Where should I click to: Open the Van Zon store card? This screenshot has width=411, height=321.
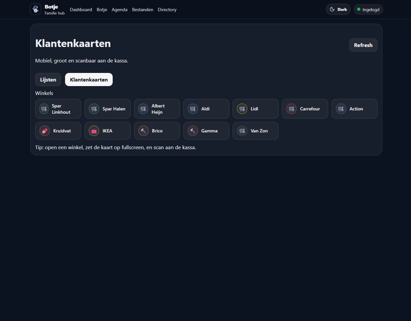click(x=256, y=131)
